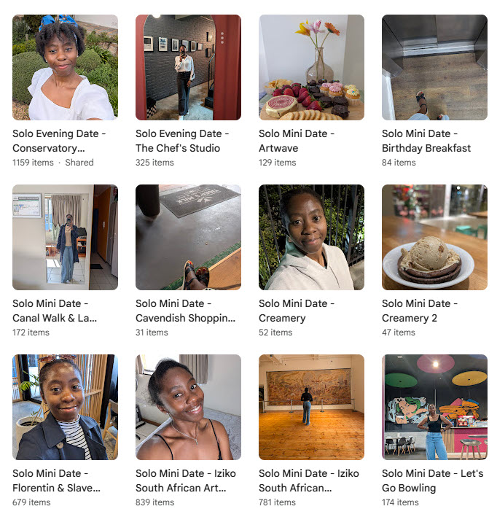Image resolution: width=497 pixels, height=517 pixels.
Task: Click the Creamery selfie album thumbnail
Action: click(311, 237)
